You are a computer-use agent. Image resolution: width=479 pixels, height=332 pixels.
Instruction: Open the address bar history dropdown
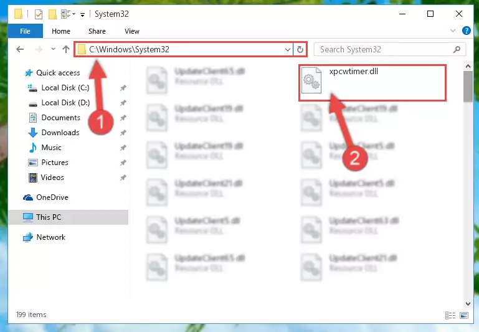tap(287, 49)
